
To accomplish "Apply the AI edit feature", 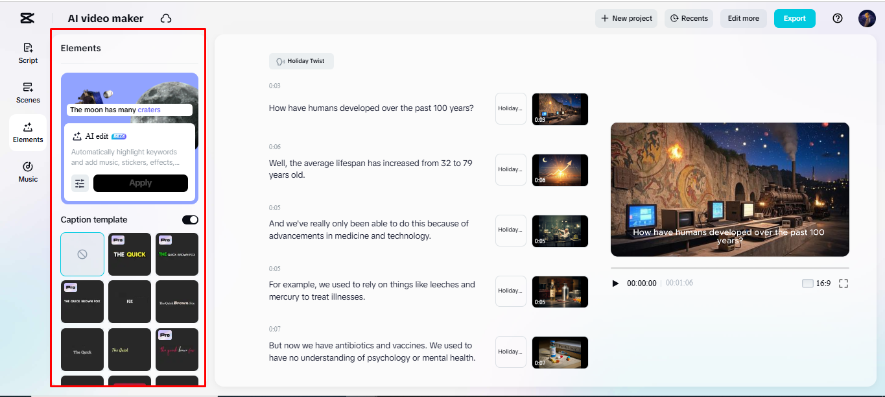I will 140,183.
